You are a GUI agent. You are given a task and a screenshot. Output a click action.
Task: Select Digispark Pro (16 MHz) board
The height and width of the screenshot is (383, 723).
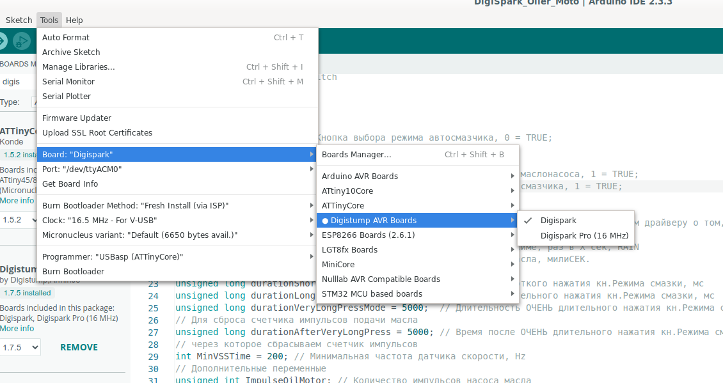576,235
